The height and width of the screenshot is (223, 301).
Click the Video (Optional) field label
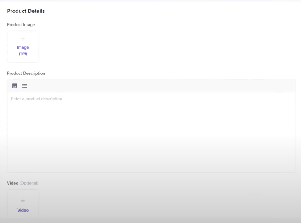click(x=23, y=183)
